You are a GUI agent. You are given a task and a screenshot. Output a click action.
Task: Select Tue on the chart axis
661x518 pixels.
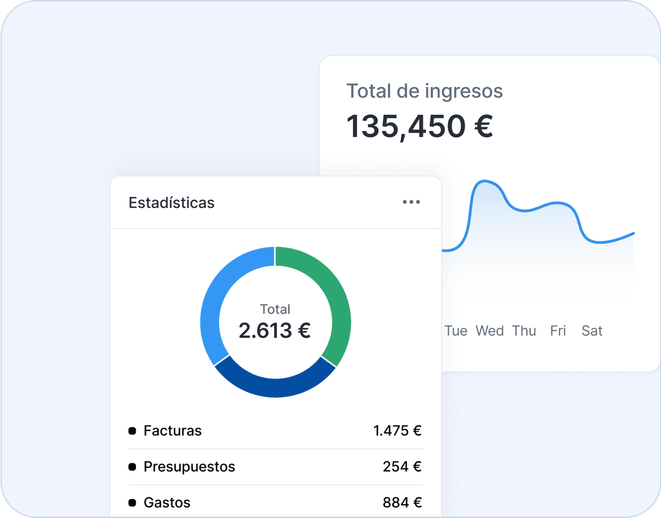pyautogui.click(x=456, y=331)
